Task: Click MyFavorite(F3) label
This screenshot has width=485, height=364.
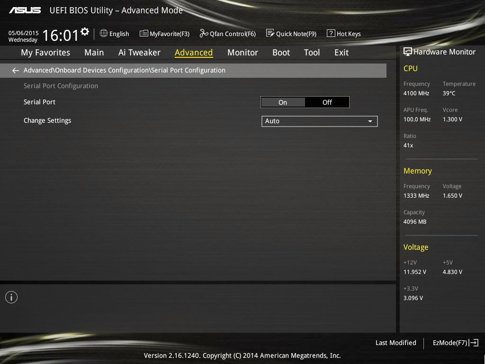Action: [x=170, y=34]
